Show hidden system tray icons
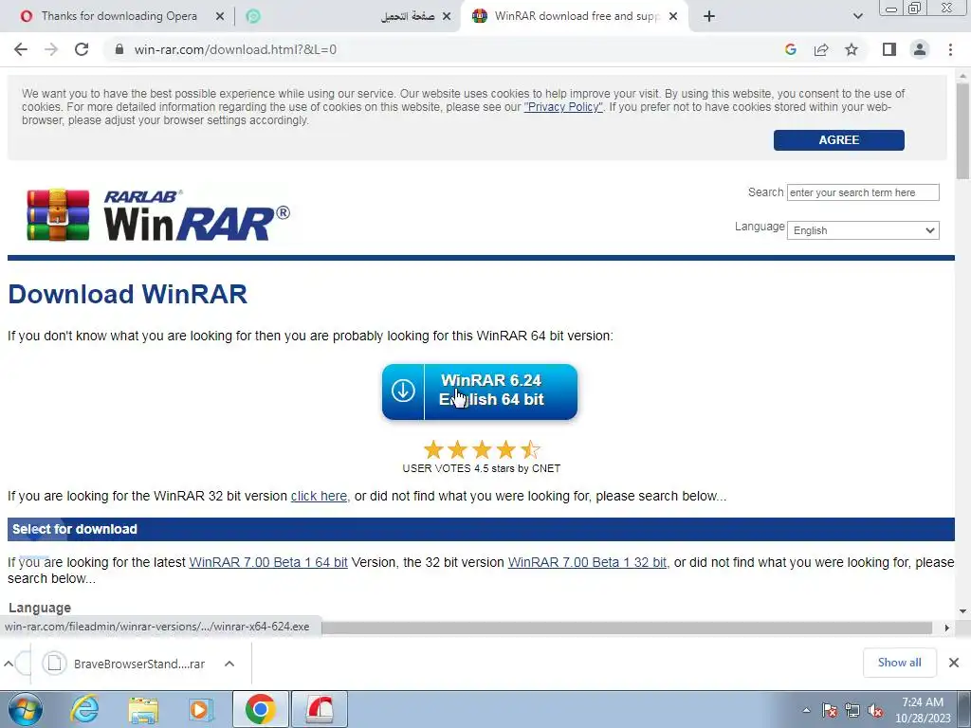 806,710
